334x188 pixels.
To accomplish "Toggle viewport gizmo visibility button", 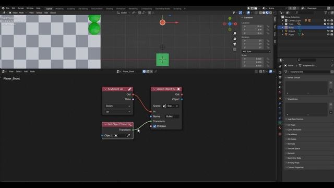I will coord(240,13).
